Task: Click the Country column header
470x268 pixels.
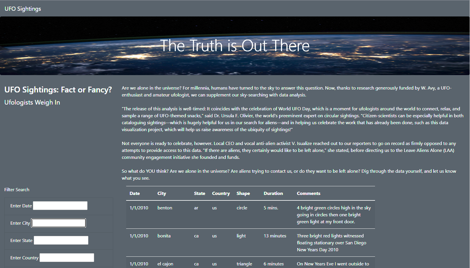Action: 221,193
